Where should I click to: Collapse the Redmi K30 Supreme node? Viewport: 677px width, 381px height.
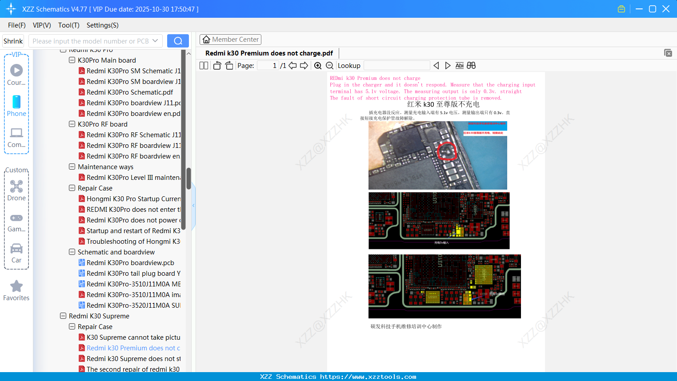click(63, 316)
